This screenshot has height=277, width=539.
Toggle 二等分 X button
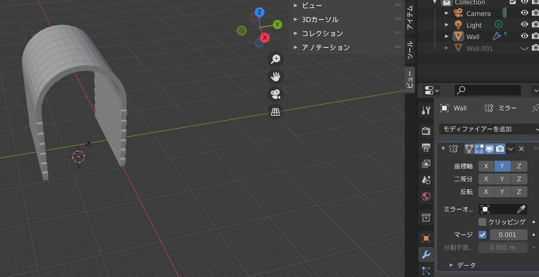[486, 179]
